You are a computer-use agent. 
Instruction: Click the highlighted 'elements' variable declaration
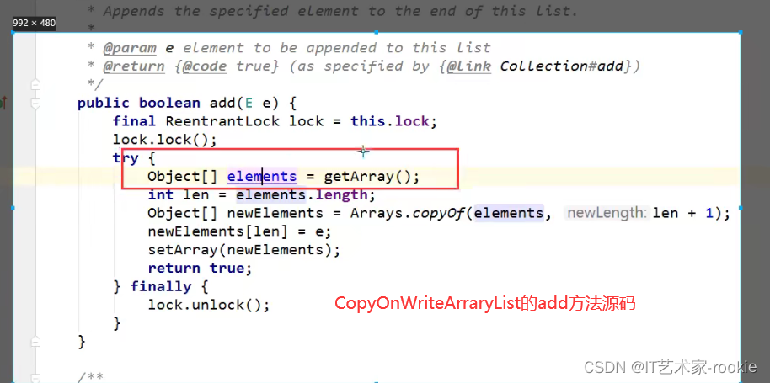click(x=262, y=177)
